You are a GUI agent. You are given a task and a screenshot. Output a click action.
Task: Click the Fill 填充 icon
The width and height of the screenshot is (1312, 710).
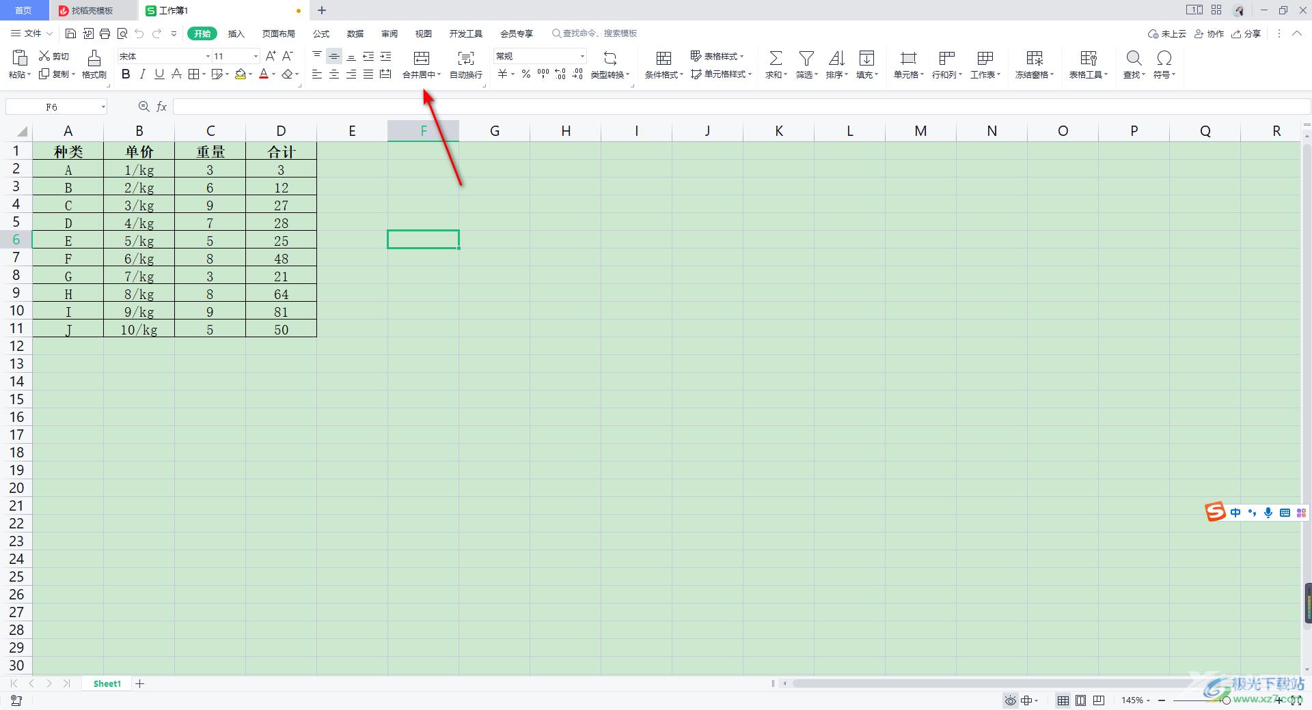pyautogui.click(x=866, y=58)
